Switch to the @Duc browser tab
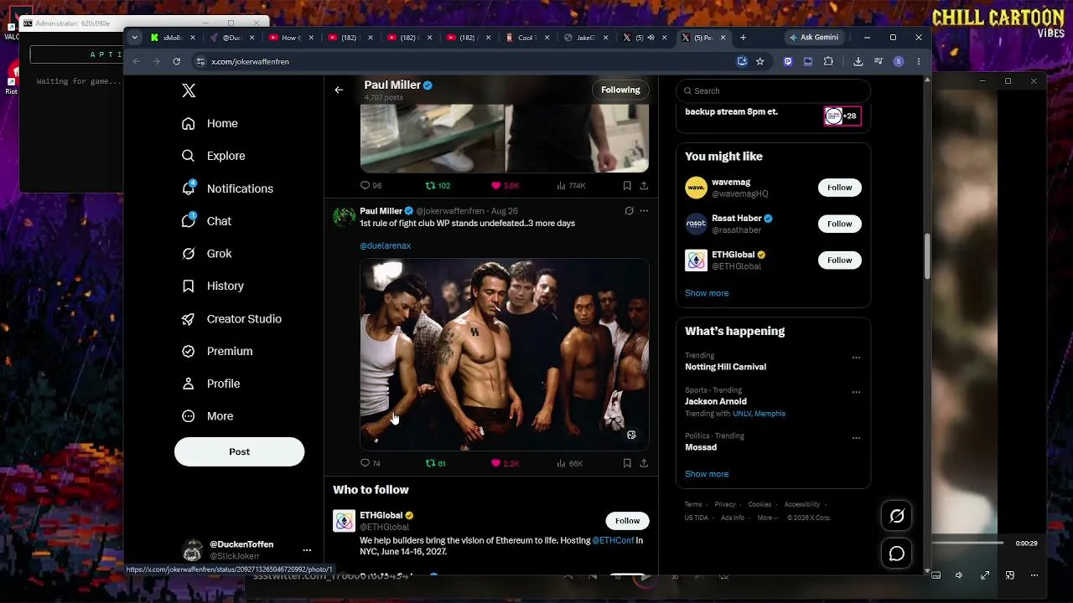1073x603 pixels. pos(234,38)
